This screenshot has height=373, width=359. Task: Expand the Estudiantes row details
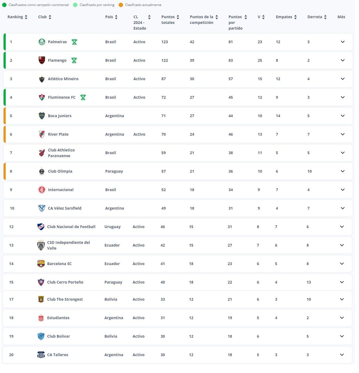[x=342, y=318]
